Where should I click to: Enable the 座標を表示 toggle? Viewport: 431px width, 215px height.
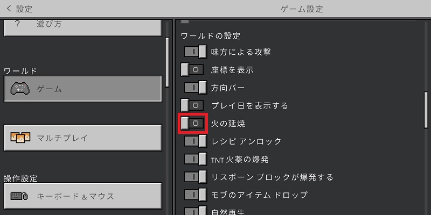coord(192,70)
